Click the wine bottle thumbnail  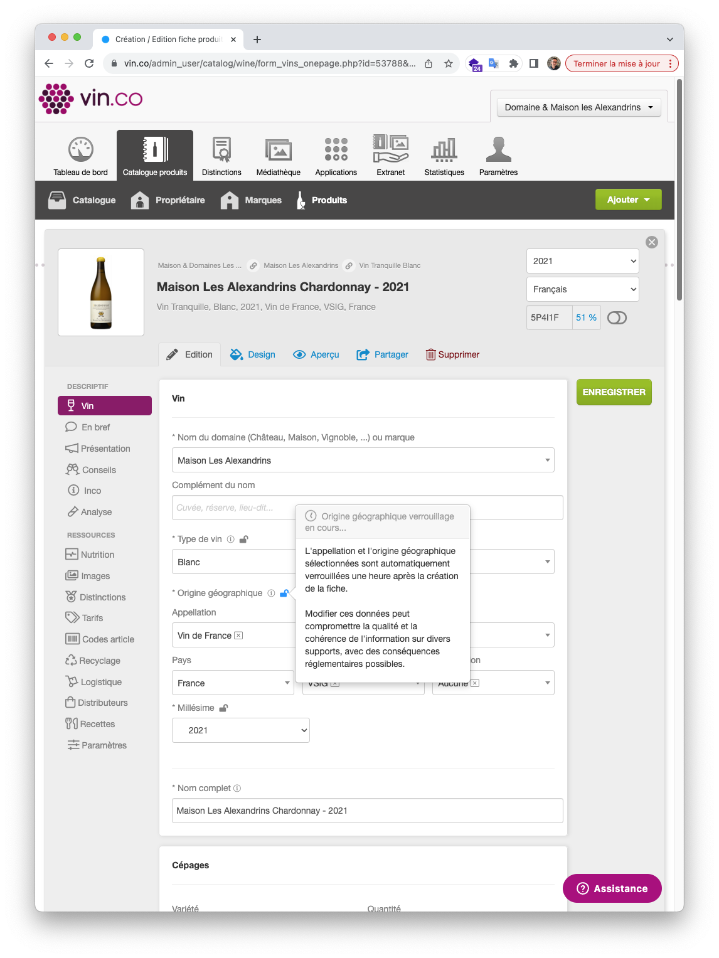pos(101,292)
